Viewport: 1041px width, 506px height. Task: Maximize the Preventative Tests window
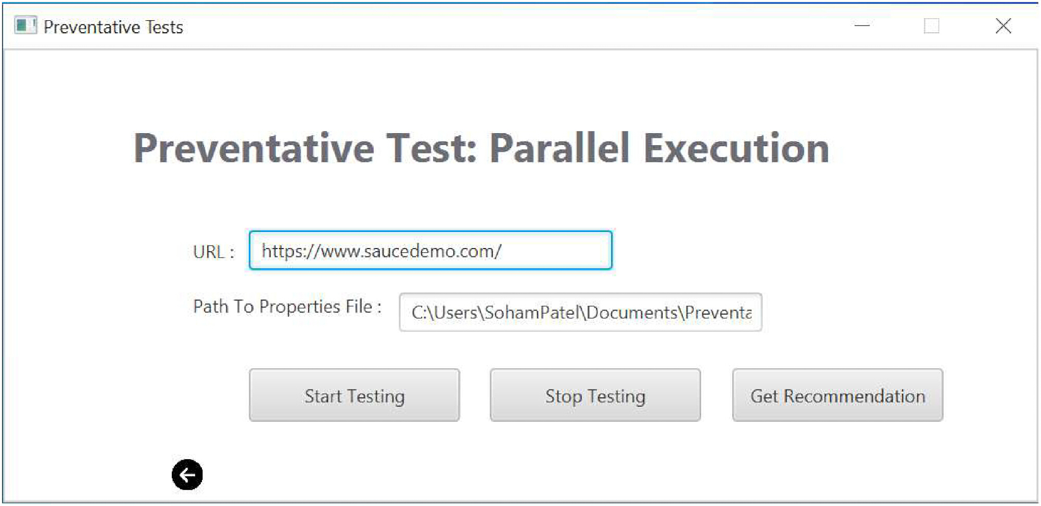point(932,25)
